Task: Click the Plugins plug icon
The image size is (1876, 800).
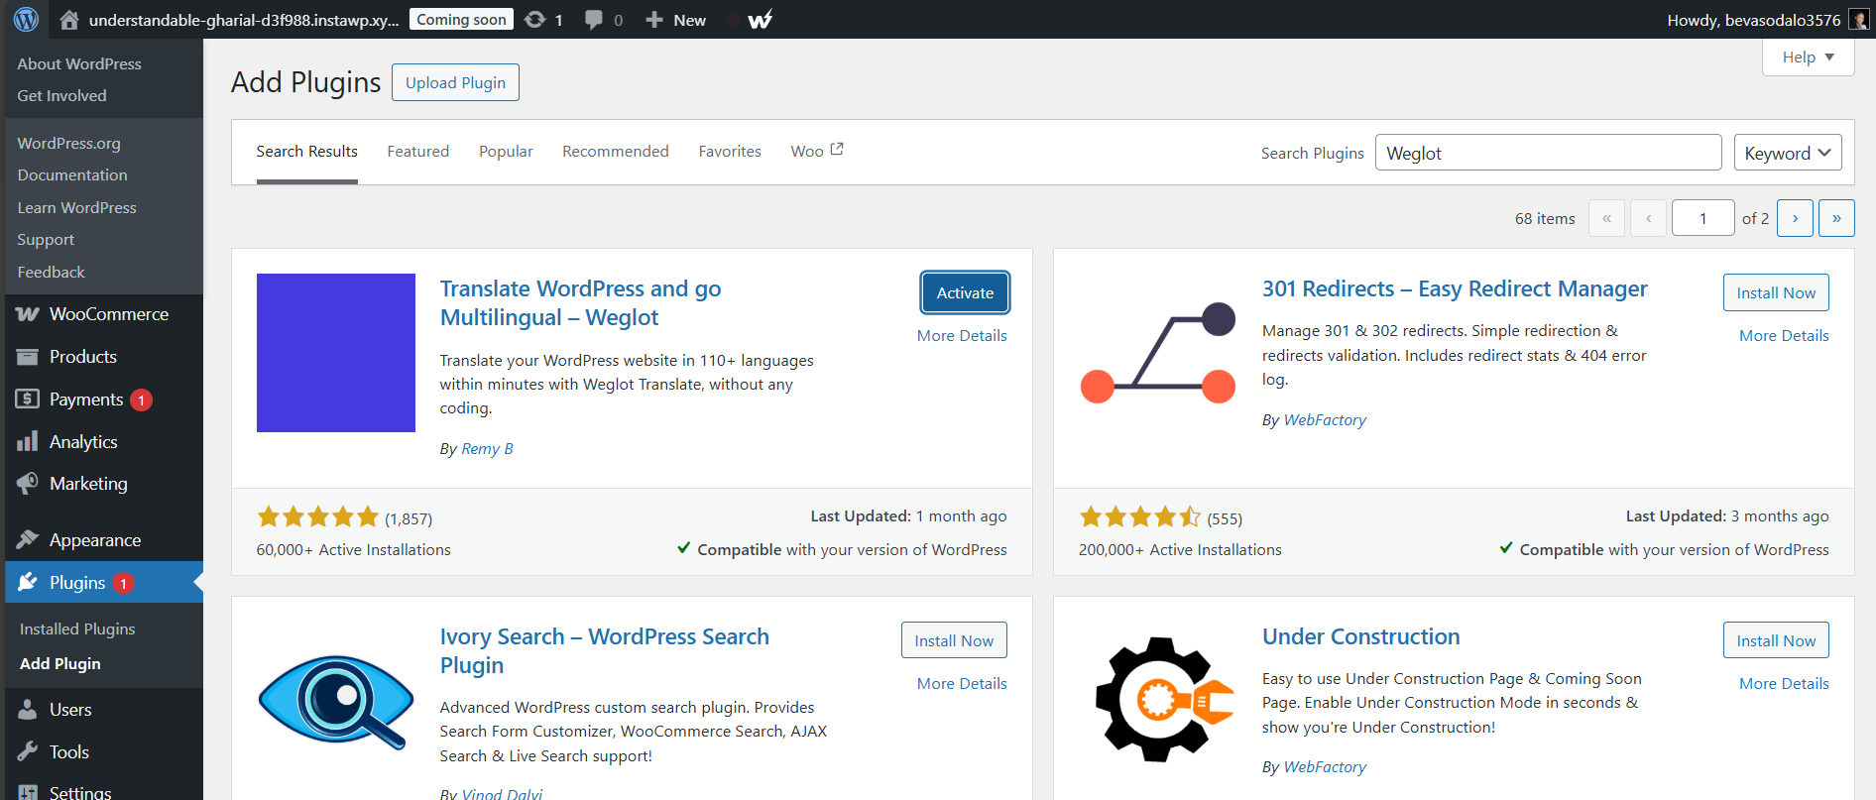Action: point(28,583)
